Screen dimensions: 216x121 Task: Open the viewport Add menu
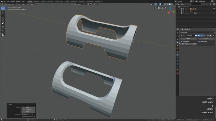[x=28, y=4]
